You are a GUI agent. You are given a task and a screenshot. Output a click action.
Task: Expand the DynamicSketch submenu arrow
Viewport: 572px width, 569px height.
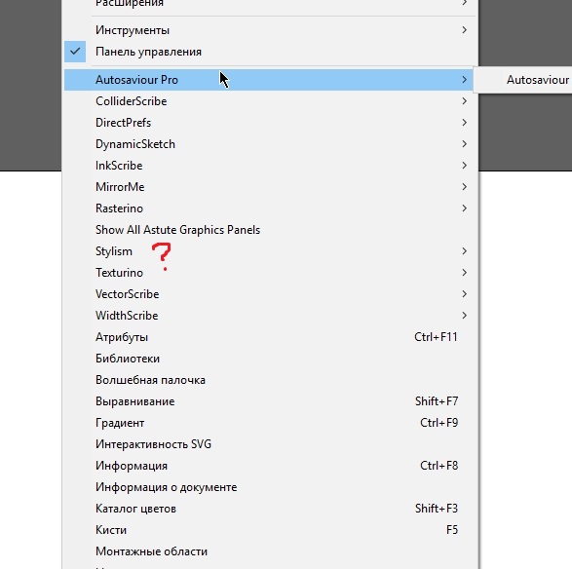(x=464, y=144)
